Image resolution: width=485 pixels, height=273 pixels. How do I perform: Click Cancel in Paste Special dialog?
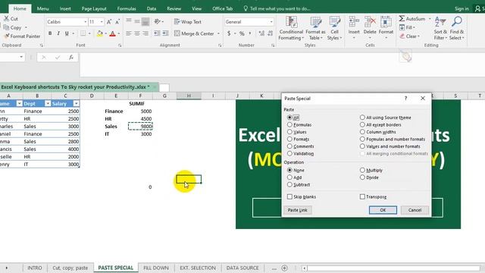point(415,210)
